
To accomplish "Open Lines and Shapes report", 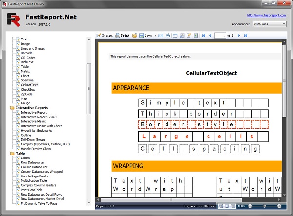I will [x=33, y=48].
